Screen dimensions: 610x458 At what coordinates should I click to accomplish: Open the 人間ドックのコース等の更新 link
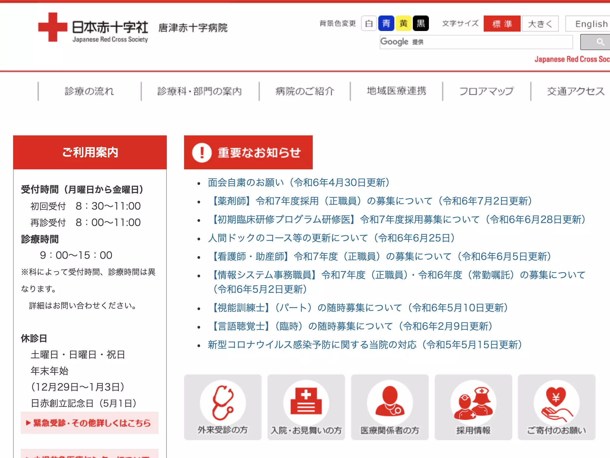(332, 238)
